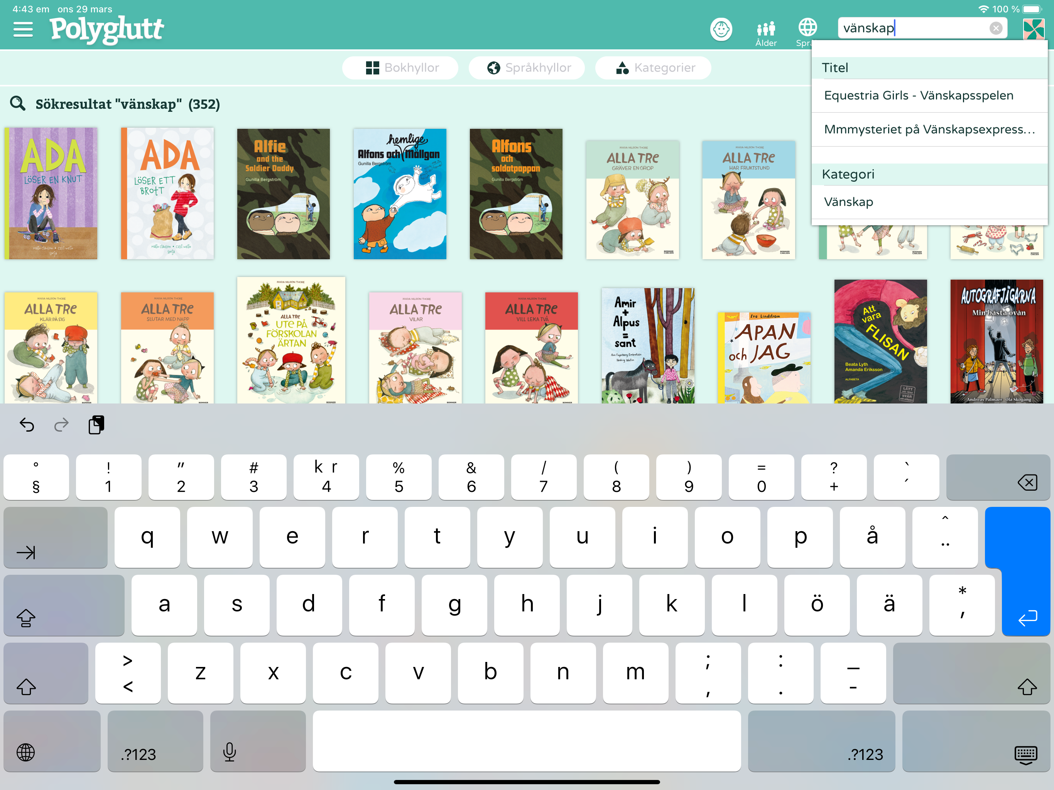Tap the pinwheel logo icon
The height and width of the screenshot is (790, 1054).
pyautogui.click(x=1034, y=30)
